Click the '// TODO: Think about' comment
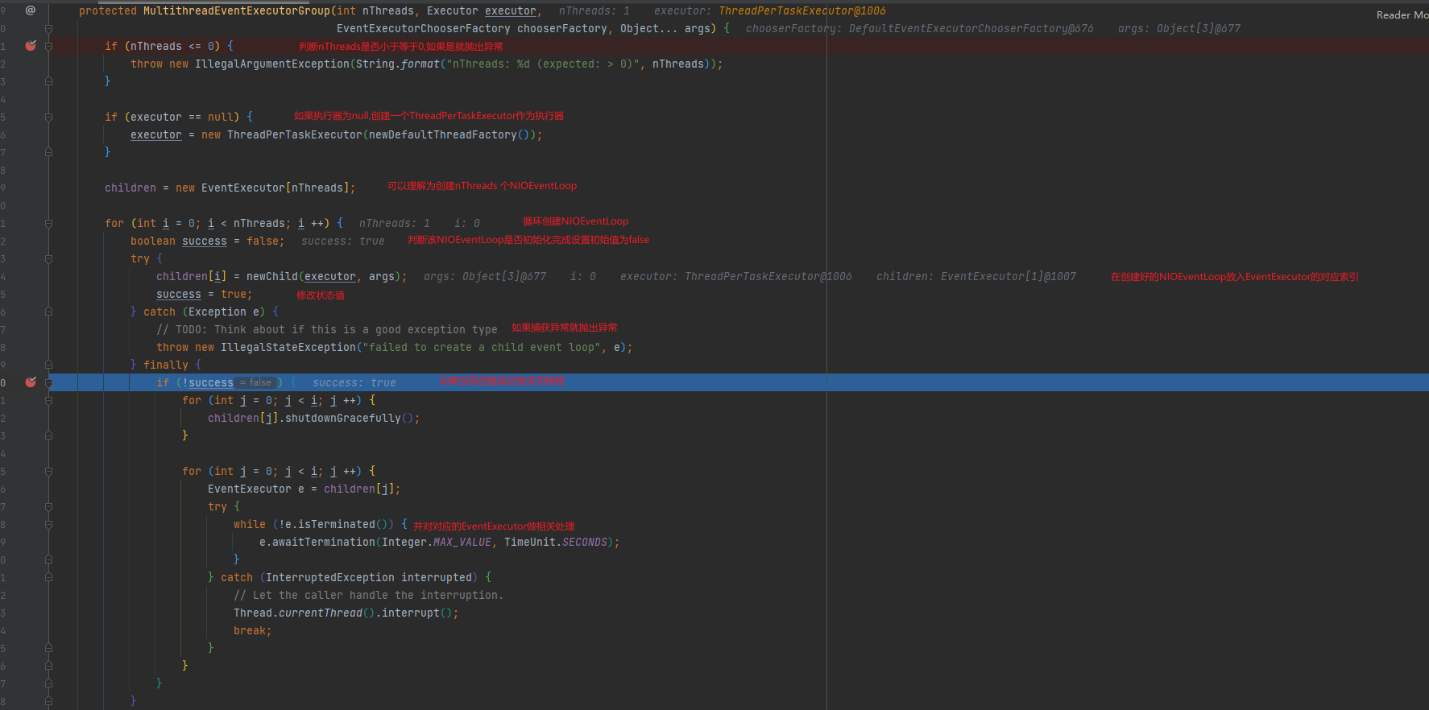1429x710 pixels. [x=326, y=329]
